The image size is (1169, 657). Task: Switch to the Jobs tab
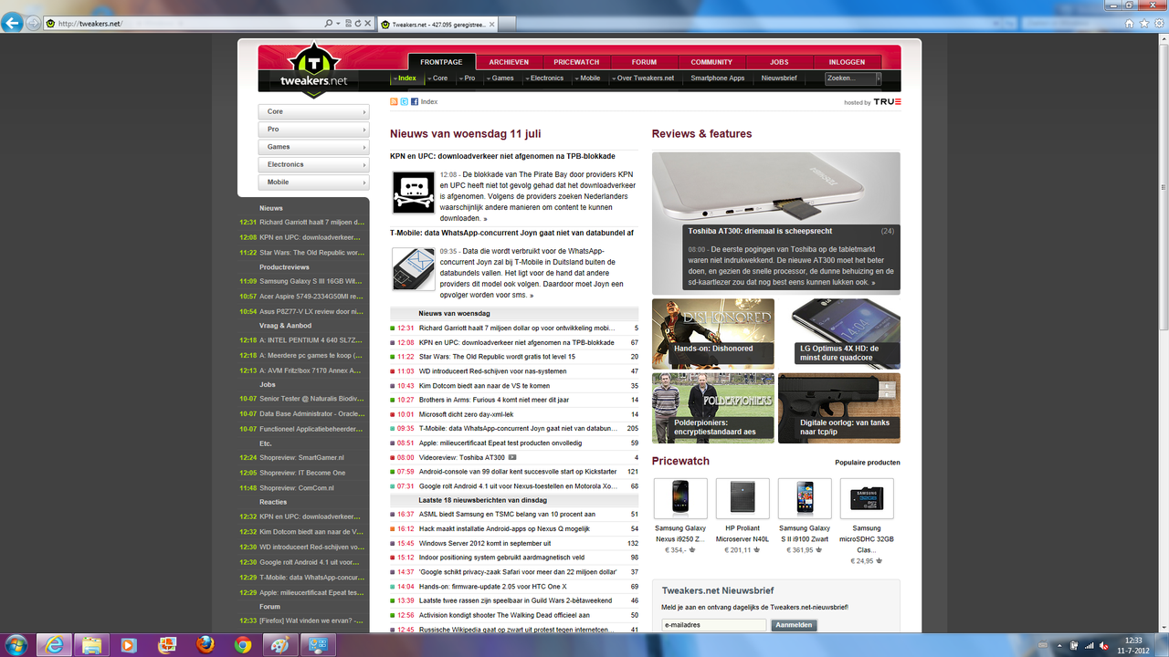[x=779, y=62]
